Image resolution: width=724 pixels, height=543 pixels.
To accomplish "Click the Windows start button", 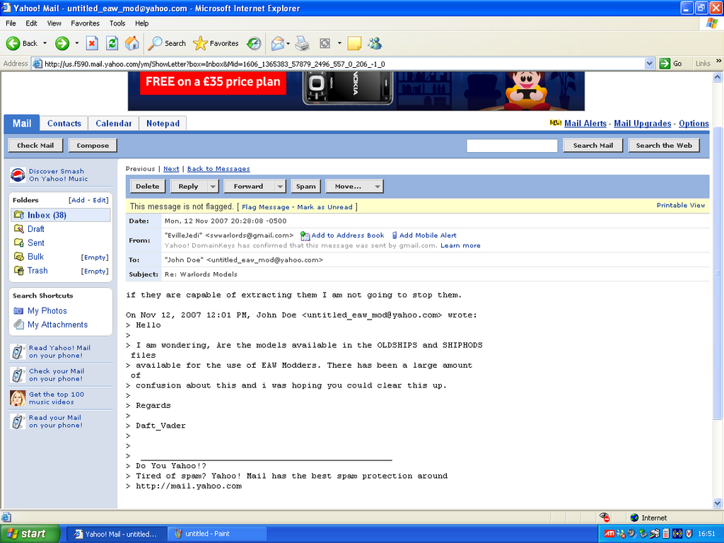I will point(27,534).
